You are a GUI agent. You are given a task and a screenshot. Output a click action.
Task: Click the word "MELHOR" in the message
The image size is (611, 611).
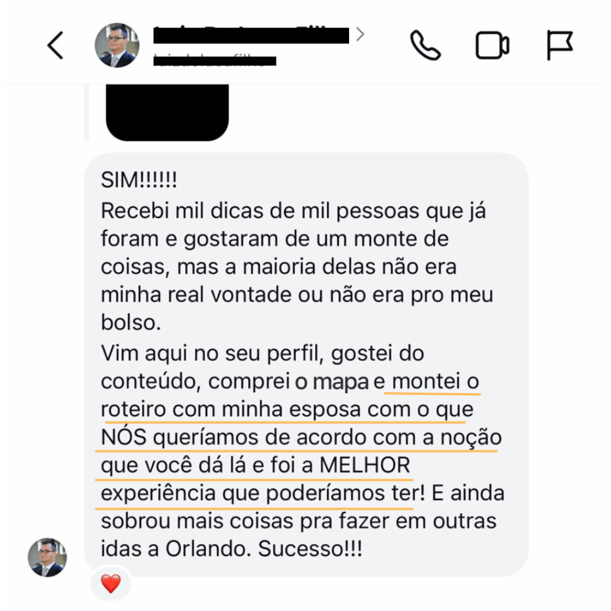pyautogui.click(x=365, y=465)
